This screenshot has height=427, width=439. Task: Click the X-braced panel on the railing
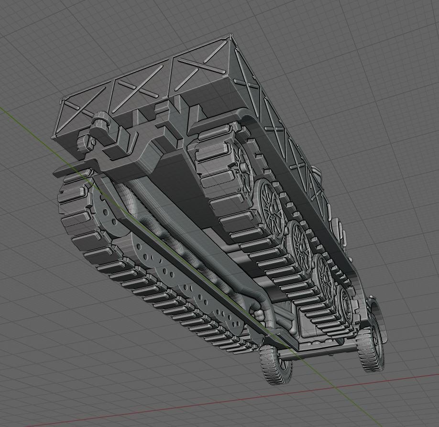(x=139, y=86)
